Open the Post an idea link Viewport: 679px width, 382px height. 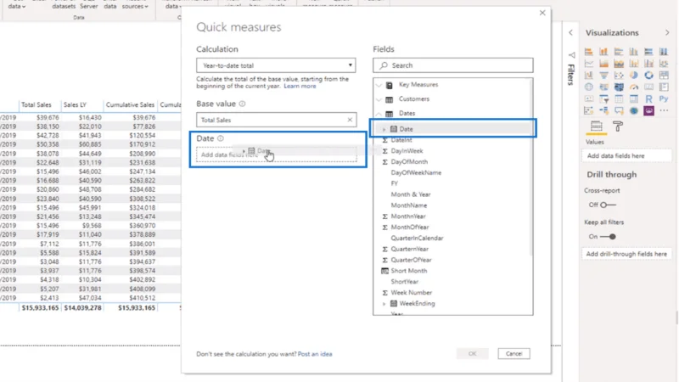[315, 354]
